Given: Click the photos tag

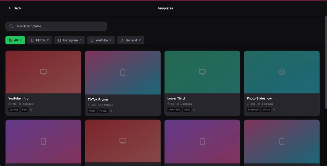Looking at the screenshot, I should [266, 110].
